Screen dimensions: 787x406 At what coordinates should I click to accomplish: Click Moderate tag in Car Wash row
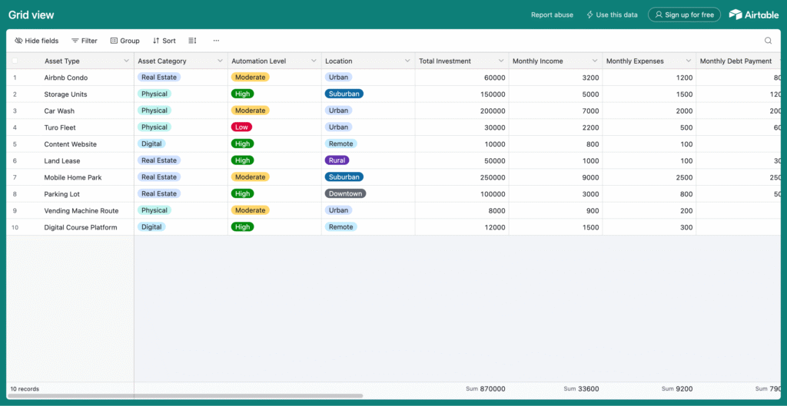[250, 111]
